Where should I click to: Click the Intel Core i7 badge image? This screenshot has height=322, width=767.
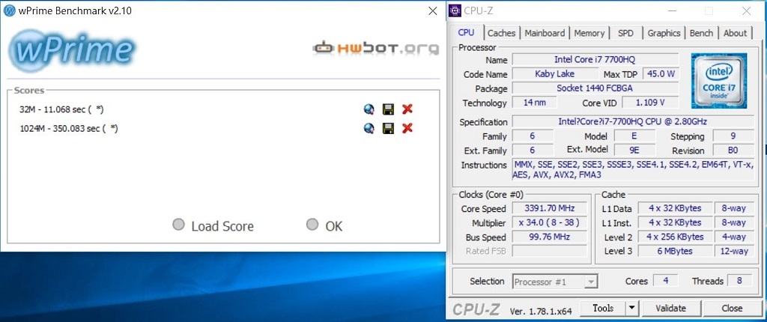718,80
